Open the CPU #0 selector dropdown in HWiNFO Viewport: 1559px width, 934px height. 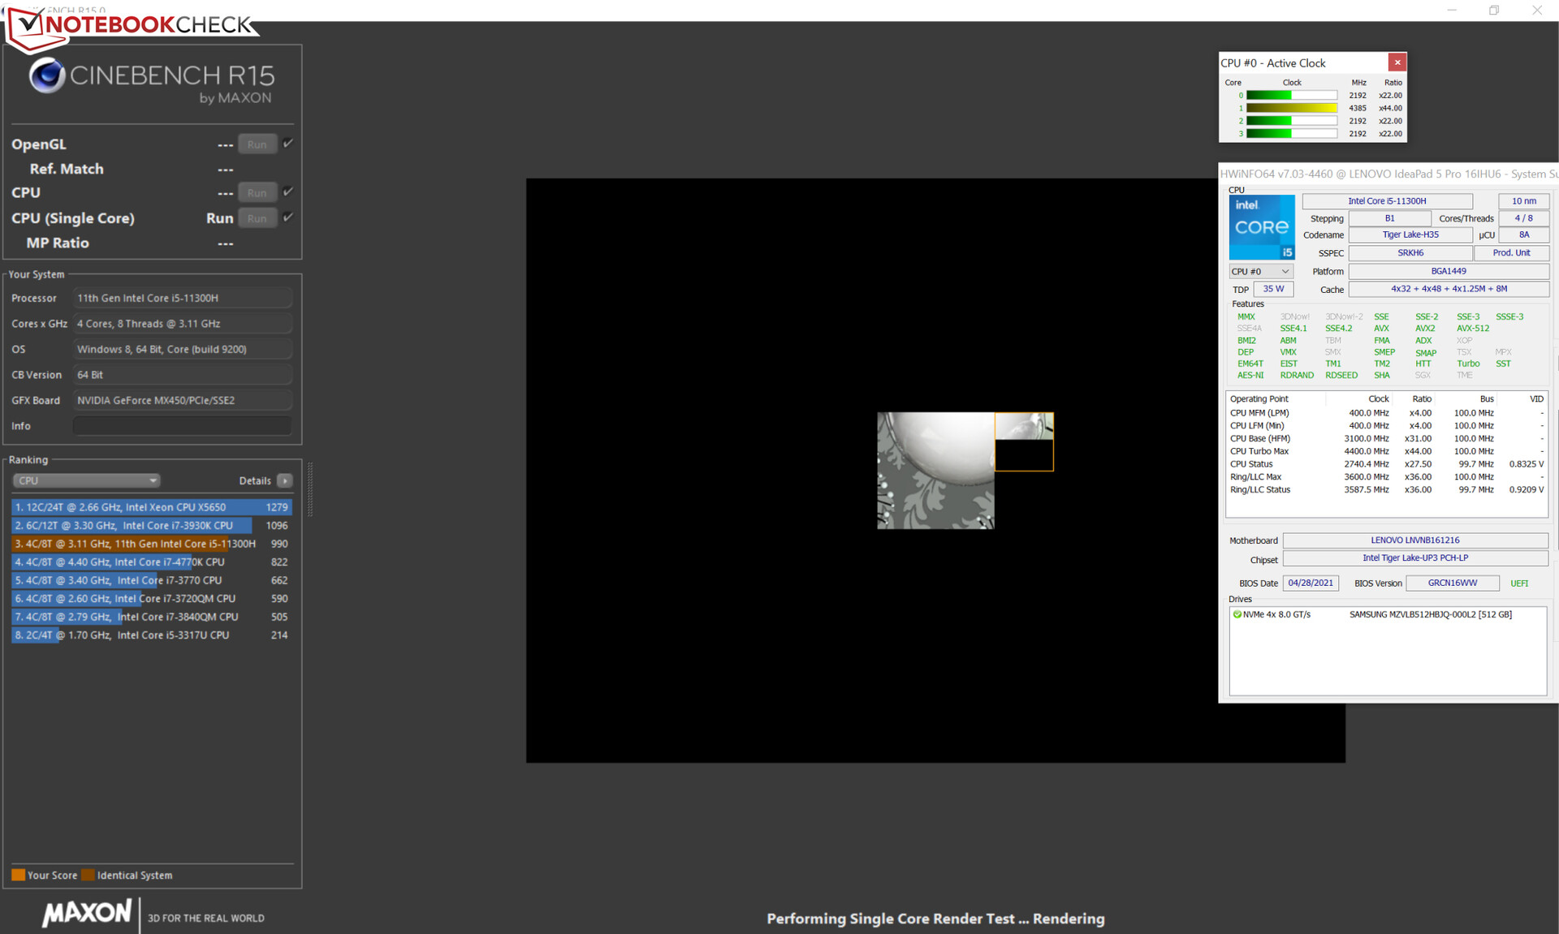1260,271
